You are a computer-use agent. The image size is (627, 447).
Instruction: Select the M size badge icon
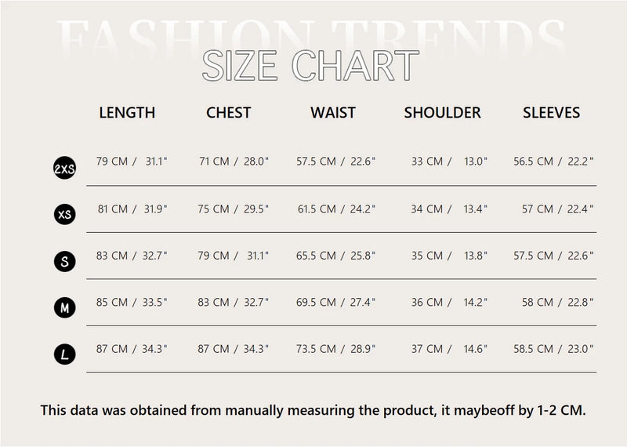click(65, 307)
